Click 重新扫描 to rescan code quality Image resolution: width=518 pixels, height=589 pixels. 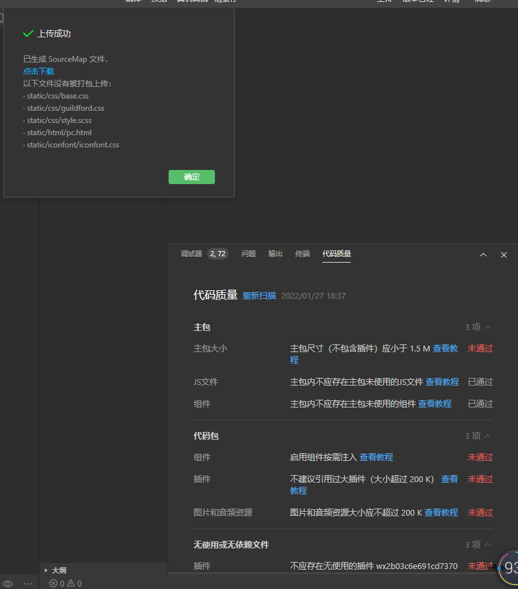259,296
